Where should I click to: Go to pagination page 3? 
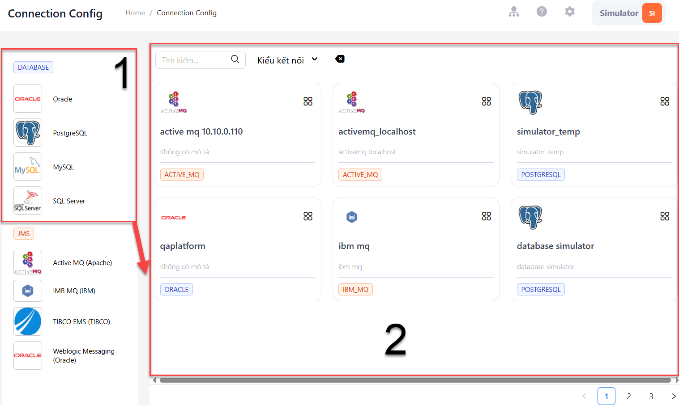tap(651, 396)
